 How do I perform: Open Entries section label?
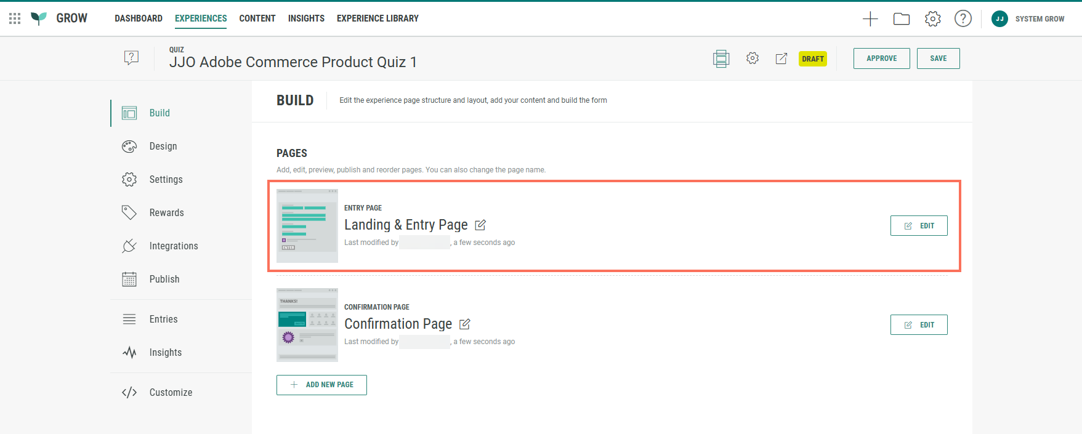coord(164,319)
